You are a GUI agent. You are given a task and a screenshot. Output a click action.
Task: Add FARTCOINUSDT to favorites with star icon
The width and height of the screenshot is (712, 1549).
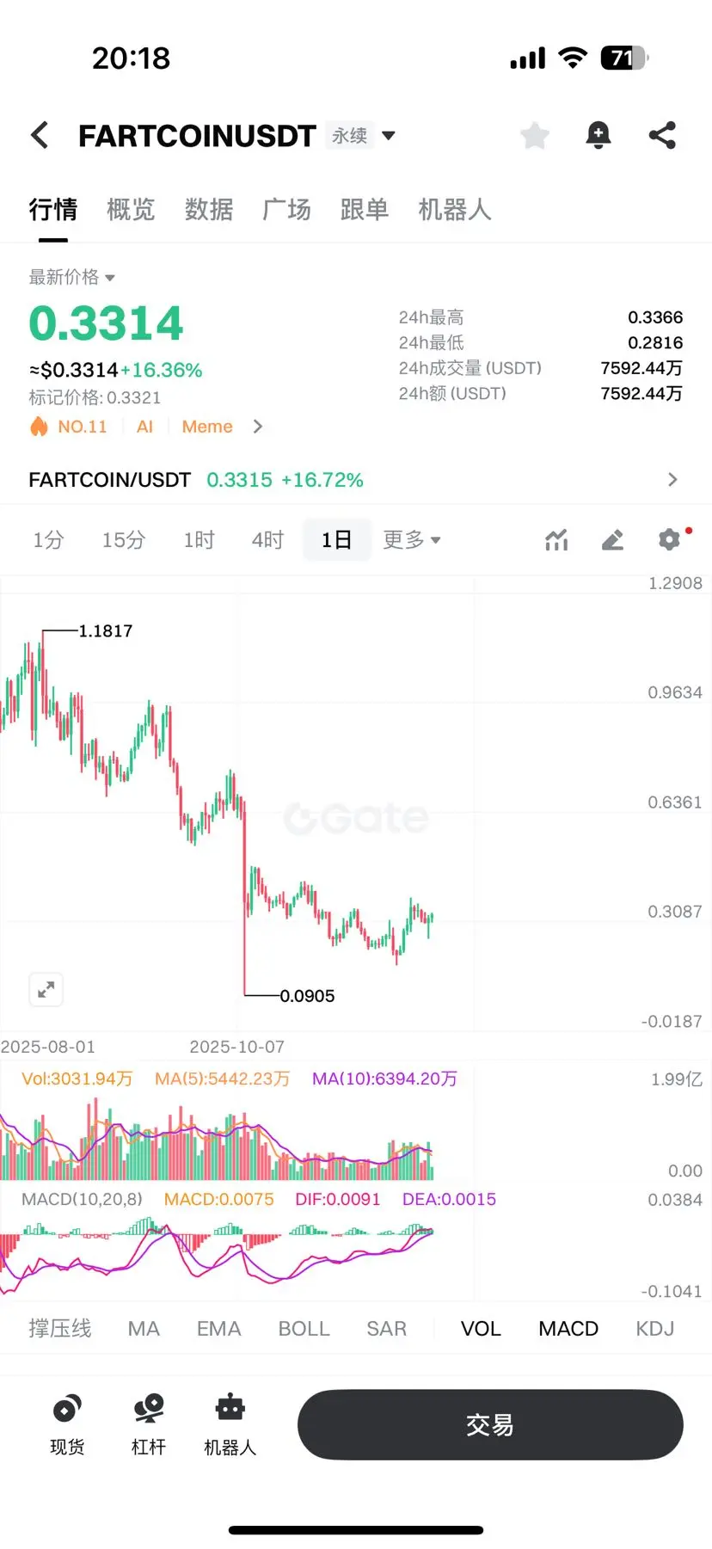(x=535, y=135)
